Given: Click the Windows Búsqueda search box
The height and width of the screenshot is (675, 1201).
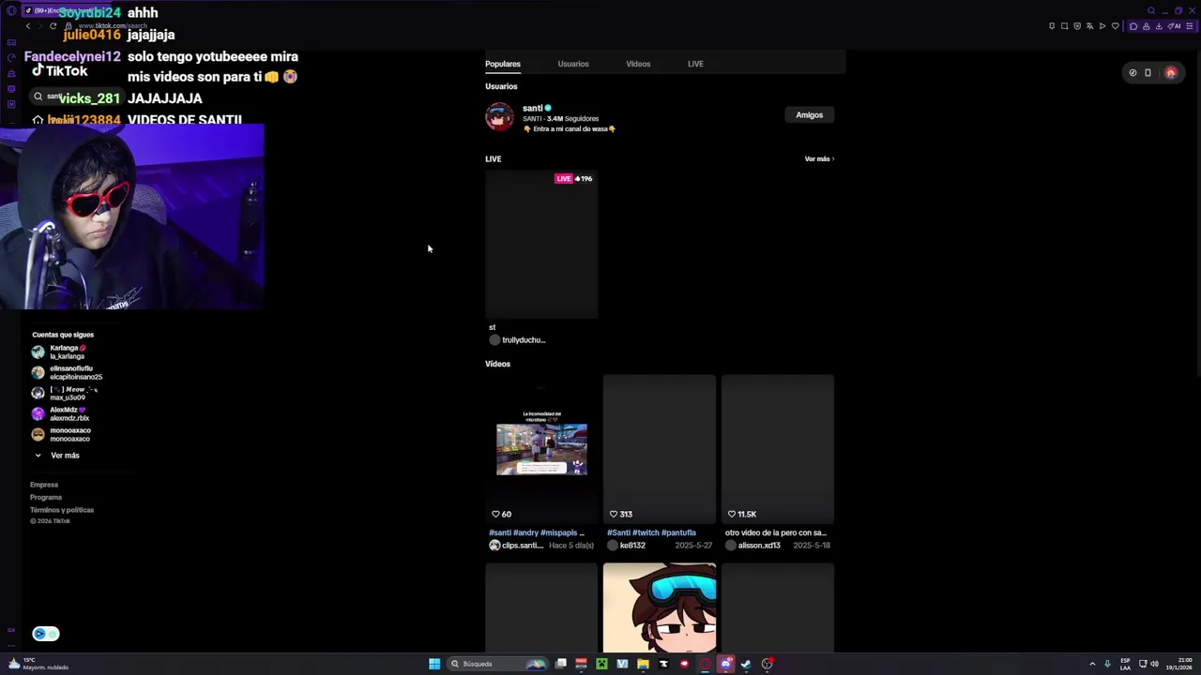Looking at the screenshot, I should coord(496,664).
